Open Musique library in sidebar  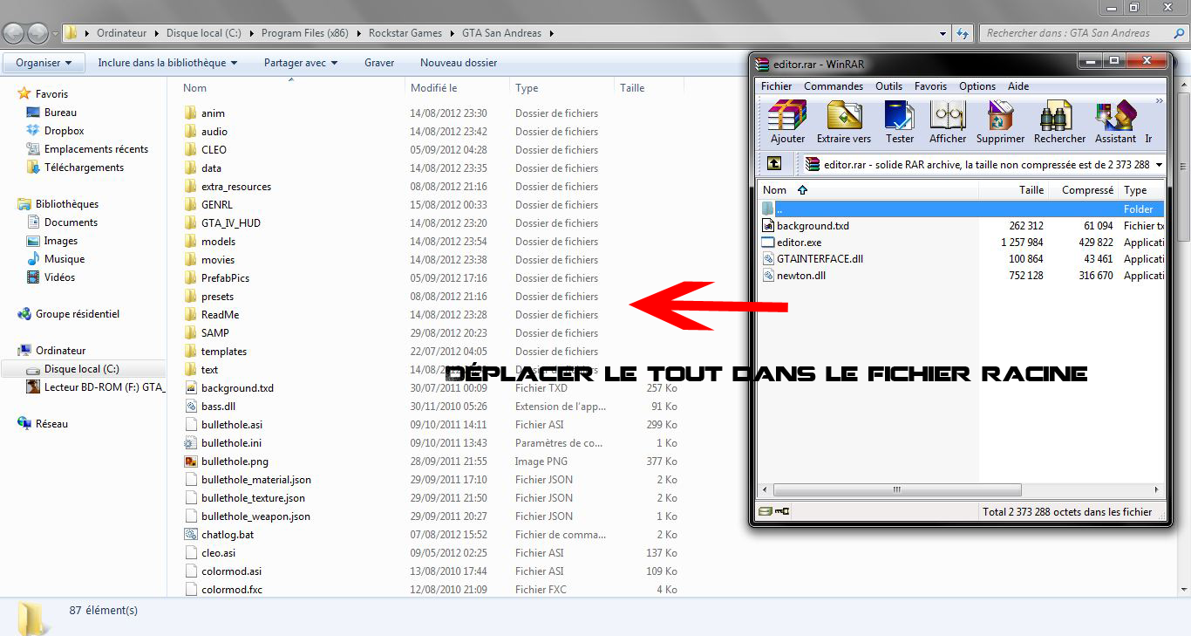pos(65,259)
